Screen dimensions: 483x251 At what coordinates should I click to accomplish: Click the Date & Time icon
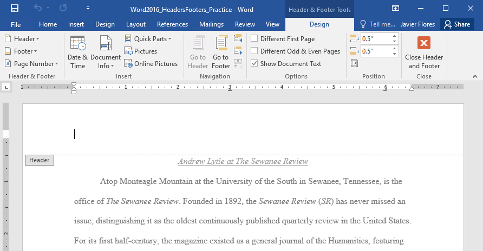pyautogui.click(x=77, y=52)
